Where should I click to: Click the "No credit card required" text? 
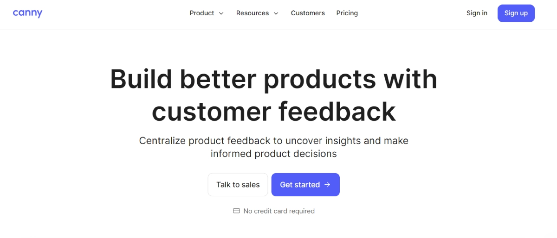coord(279,211)
